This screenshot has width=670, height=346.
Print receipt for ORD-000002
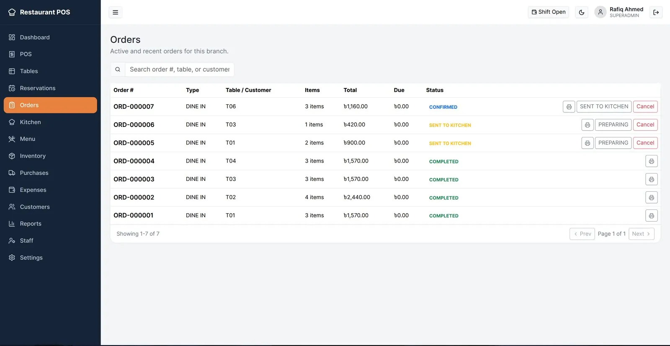(x=651, y=197)
